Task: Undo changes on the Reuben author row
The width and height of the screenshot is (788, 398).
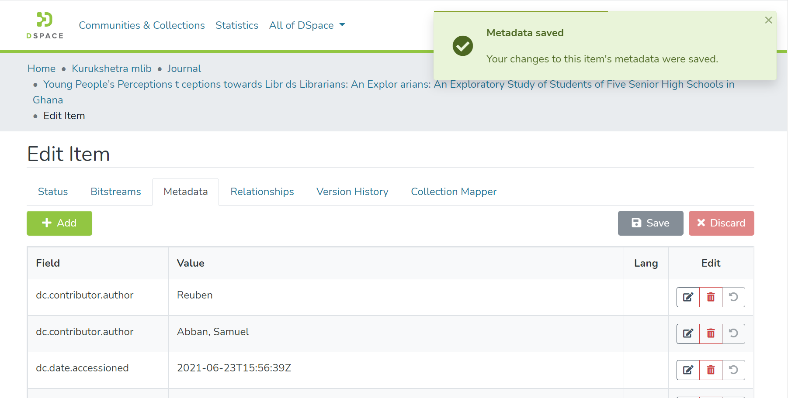Action: point(733,297)
